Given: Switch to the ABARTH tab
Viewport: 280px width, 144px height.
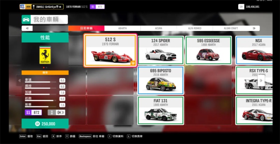Looking at the screenshot, I should [x=122, y=28].
